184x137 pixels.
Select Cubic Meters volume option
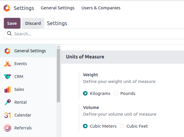tap(85, 126)
